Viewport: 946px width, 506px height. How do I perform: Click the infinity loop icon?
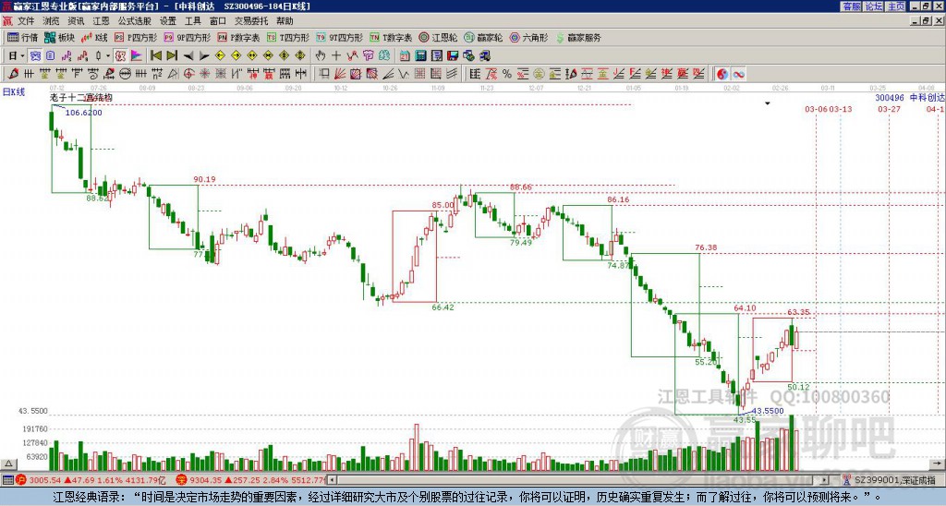(x=738, y=74)
